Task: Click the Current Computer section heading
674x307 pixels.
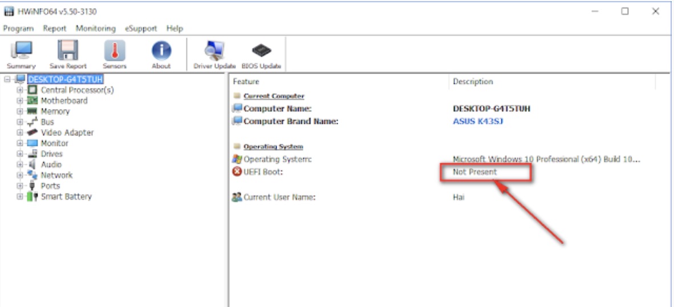Action: pyautogui.click(x=274, y=96)
